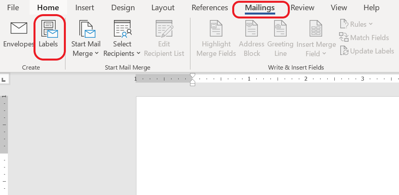
Task: Click the Match Fields icon
Action: pyautogui.click(x=344, y=38)
